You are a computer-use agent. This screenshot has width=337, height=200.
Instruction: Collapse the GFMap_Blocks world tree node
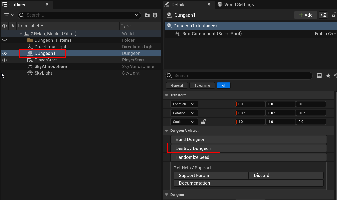[x=21, y=34]
